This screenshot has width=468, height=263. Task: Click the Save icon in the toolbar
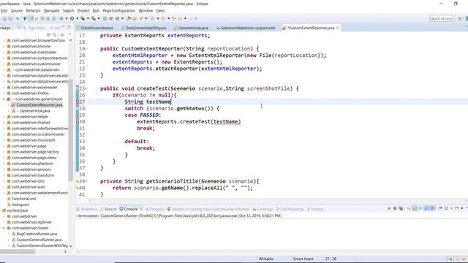(x=4, y=18)
